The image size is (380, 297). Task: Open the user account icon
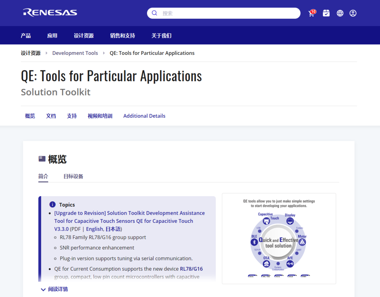(353, 13)
